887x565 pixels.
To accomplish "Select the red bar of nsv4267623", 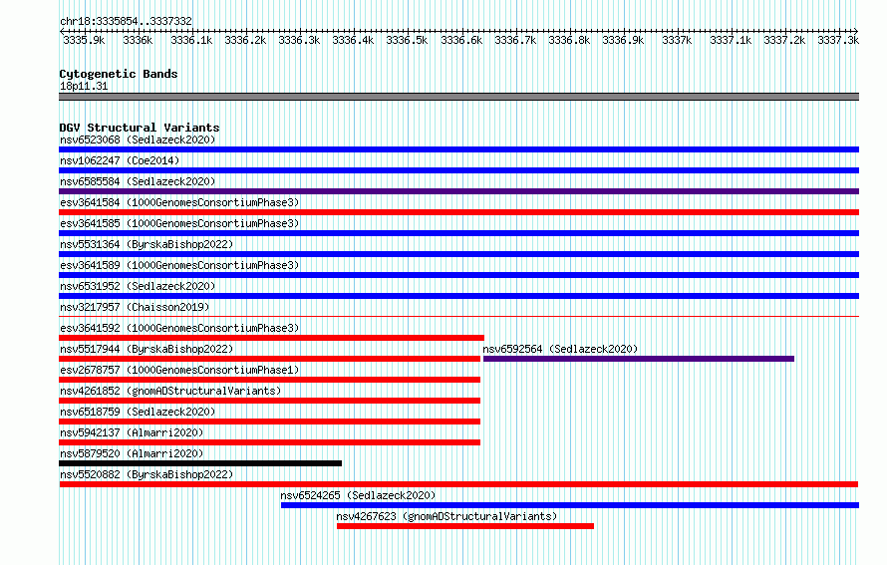I will [x=465, y=526].
